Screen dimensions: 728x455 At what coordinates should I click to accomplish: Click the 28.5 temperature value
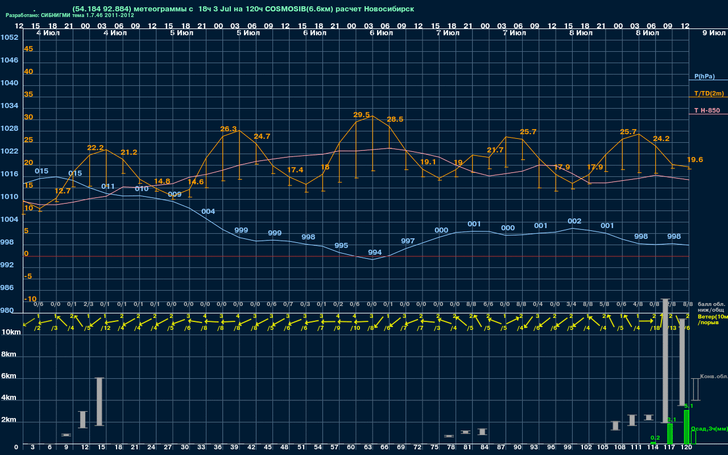coord(395,119)
